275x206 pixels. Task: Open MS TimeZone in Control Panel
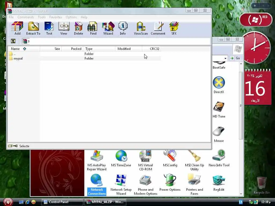(121, 159)
